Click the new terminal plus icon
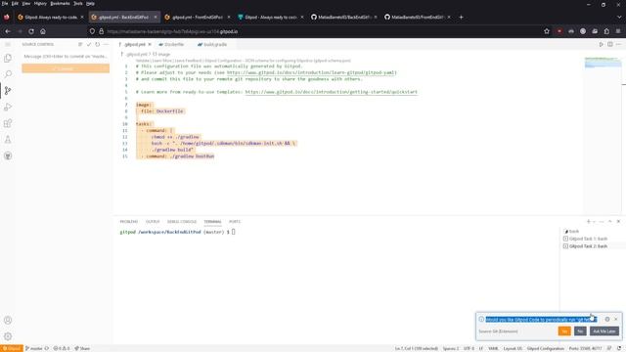The width and height of the screenshot is (626, 352). pos(588,222)
